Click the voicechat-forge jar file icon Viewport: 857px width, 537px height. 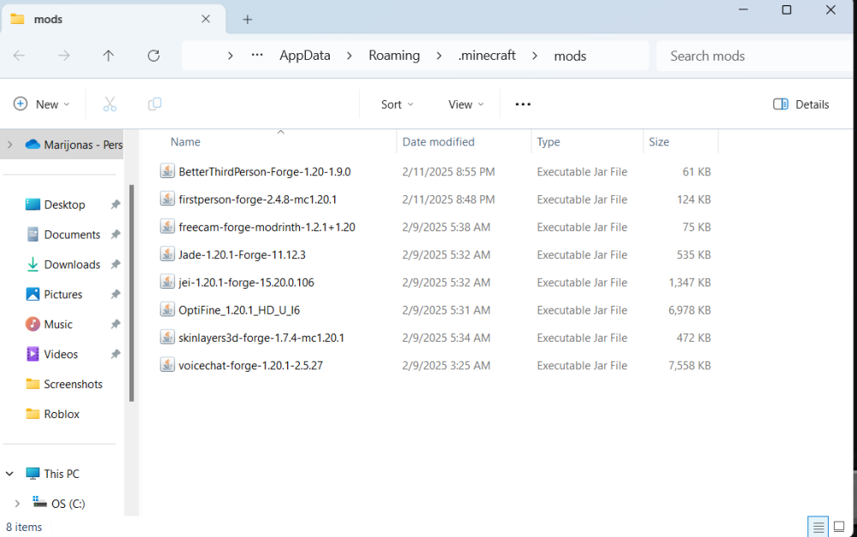coord(167,365)
